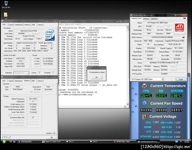The image size is (192, 150).
Task: Click the blue system tray icon
Action: [176, 142]
